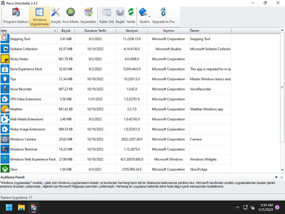Image resolution: width=285 pixels, height=214 pixels.
Task: Click 'Microsoft Studios' publisher cell
Action: coord(168,49)
